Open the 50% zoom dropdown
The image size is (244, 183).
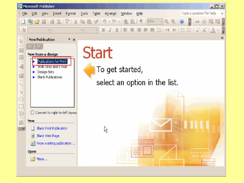161,21
